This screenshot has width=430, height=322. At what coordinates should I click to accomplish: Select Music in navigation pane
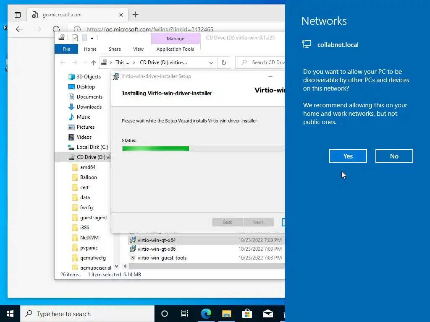point(79,117)
